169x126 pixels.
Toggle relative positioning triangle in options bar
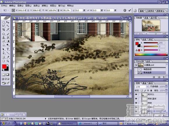[x=28, y=10]
